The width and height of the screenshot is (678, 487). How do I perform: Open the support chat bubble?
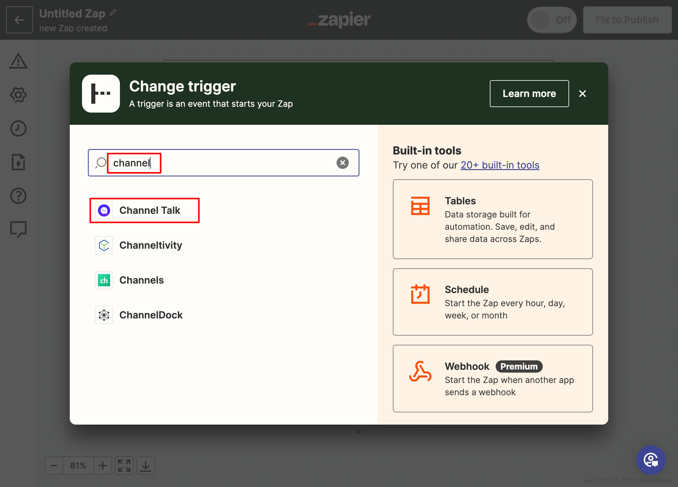coord(651,460)
